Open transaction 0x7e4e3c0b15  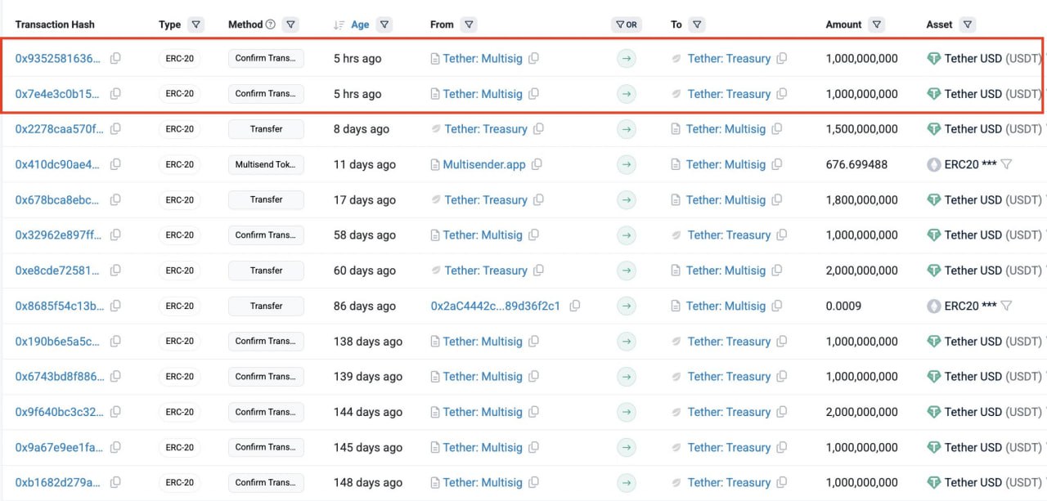[x=59, y=93]
